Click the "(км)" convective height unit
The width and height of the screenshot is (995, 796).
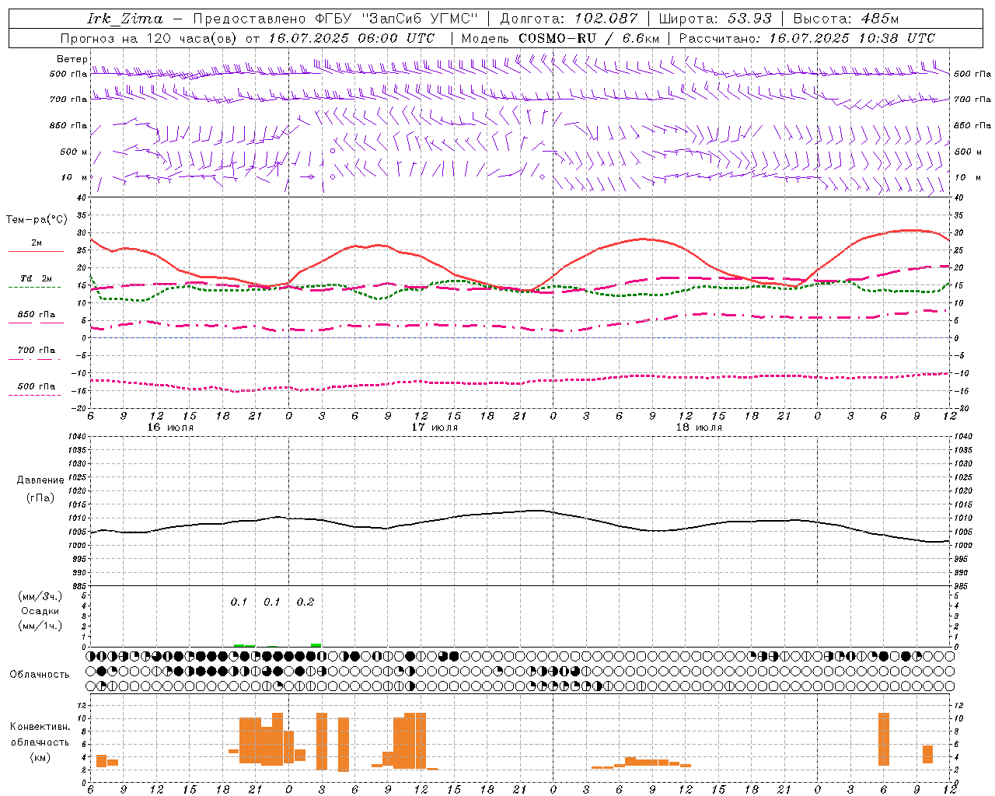coord(40,757)
